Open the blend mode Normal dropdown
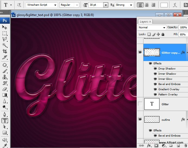 tap(152, 28)
